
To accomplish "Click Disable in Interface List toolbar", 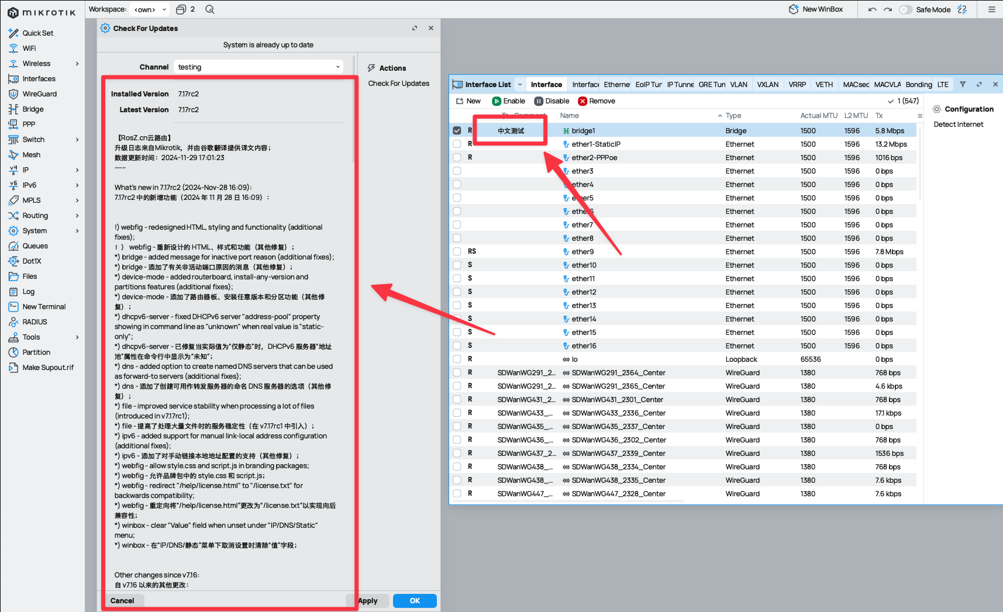I will (x=552, y=101).
